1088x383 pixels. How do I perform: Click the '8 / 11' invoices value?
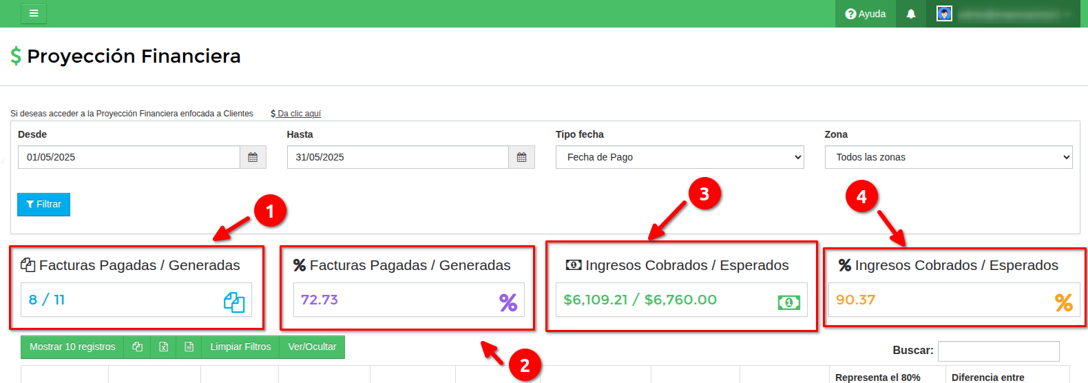point(47,300)
